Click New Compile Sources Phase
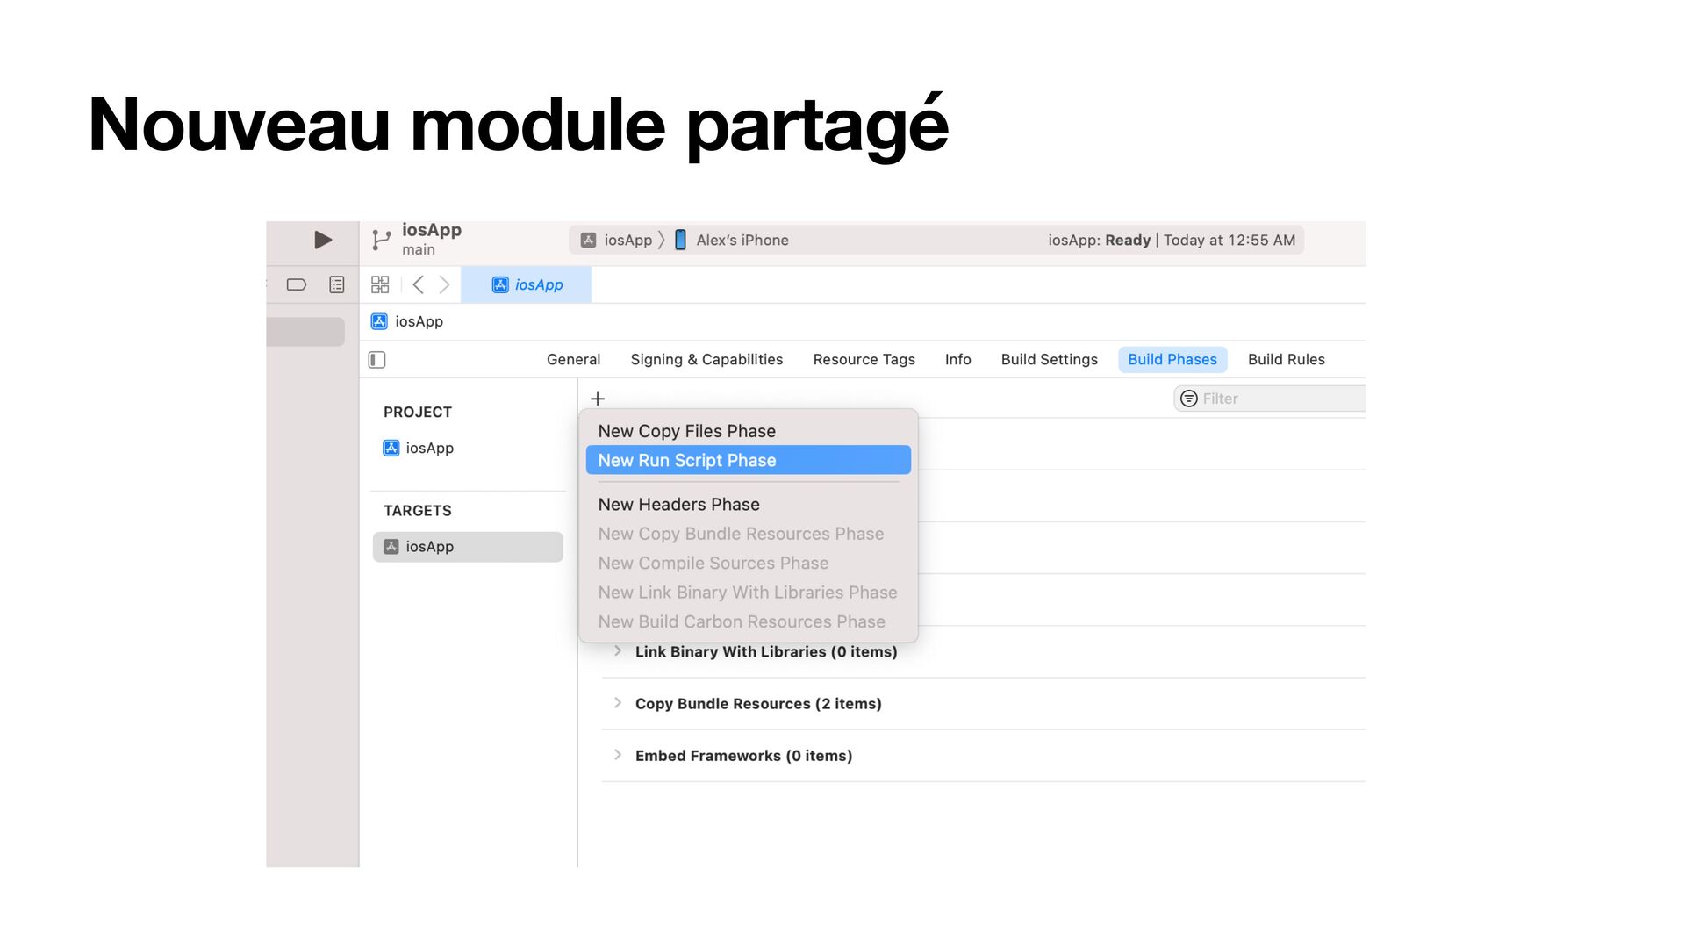Screen dimensions: 1685x948 748,563
